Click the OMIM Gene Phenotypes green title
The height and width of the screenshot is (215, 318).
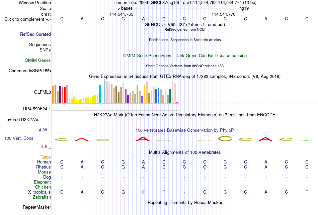pyautogui.click(x=185, y=56)
